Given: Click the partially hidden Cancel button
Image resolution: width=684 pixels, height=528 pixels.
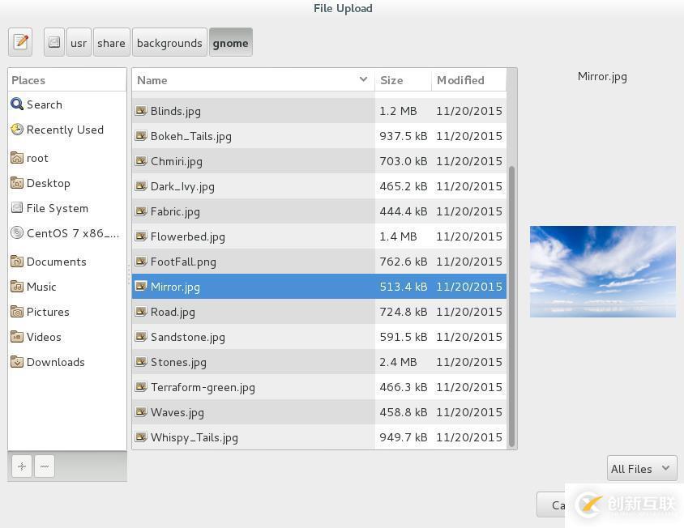Looking at the screenshot, I should click(551, 505).
